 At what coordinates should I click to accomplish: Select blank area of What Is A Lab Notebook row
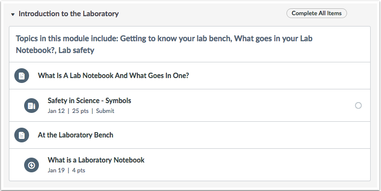[280, 76]
